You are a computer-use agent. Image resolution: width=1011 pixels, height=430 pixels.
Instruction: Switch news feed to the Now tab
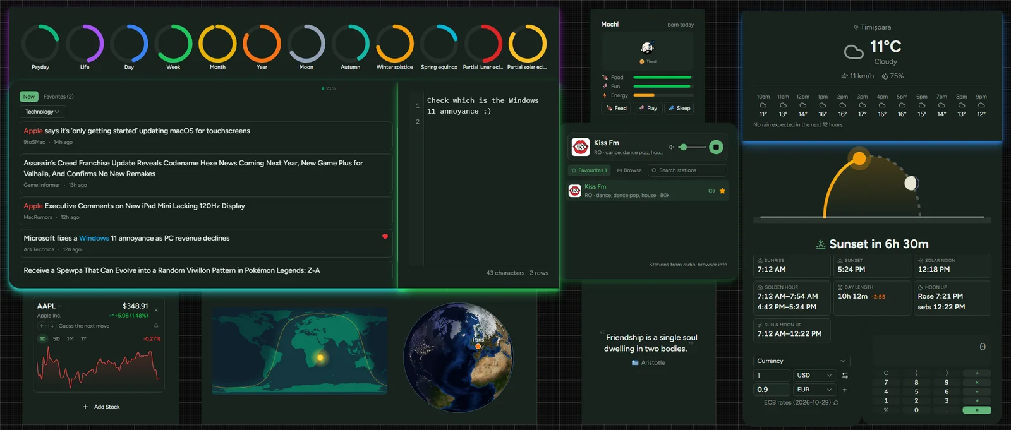tap(29, 97)
